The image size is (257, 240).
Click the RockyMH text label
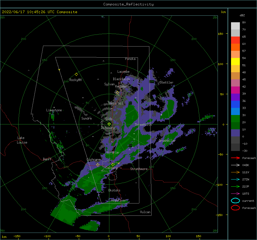75,80
